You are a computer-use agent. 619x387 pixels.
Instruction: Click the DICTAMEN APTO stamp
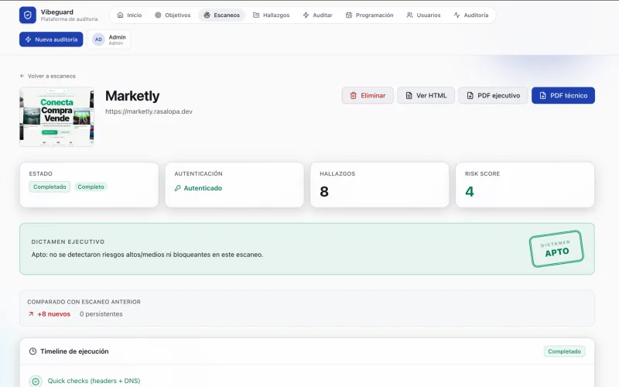556,248
